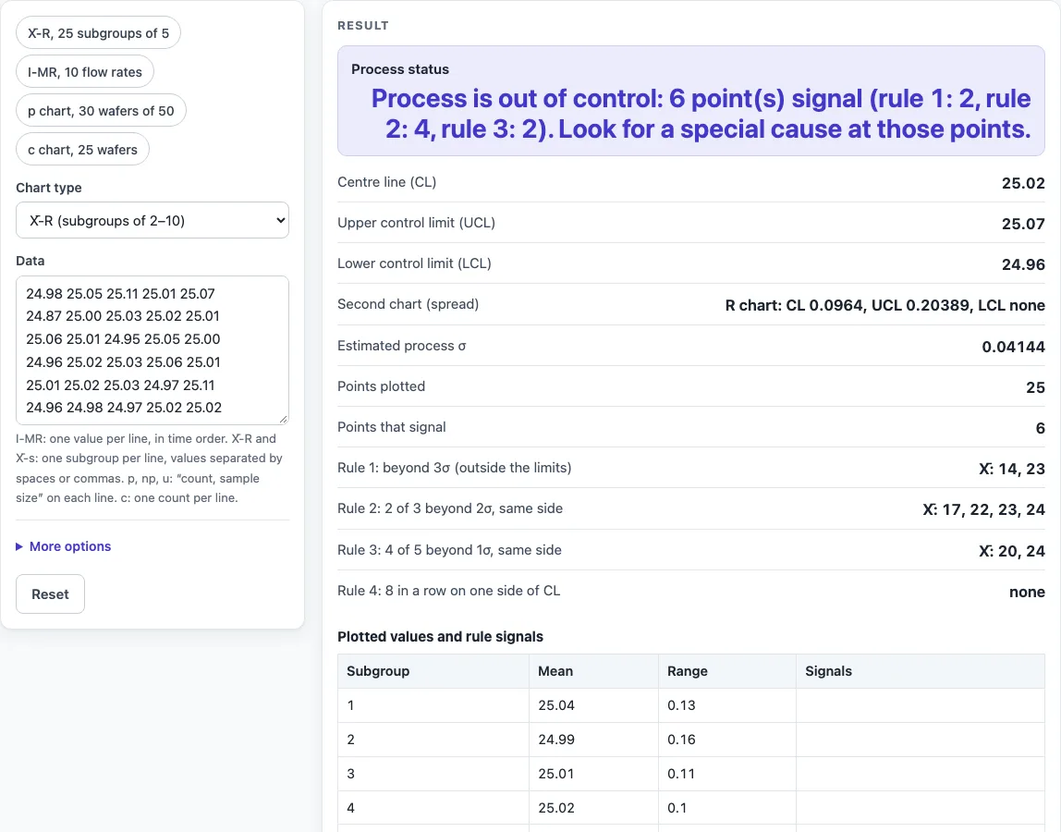The image size is (1061, 832).
Task: Select the Lower control limit value 24.96
Action: pos(1023,264)
